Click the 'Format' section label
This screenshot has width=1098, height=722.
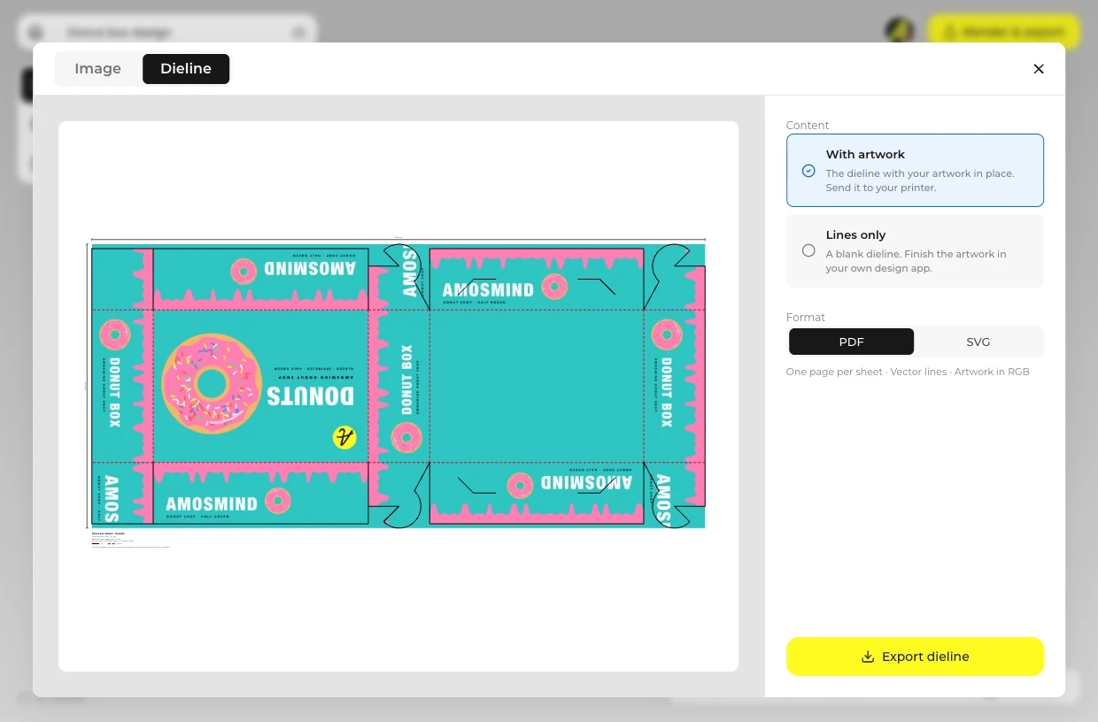(x=806, y=318)
